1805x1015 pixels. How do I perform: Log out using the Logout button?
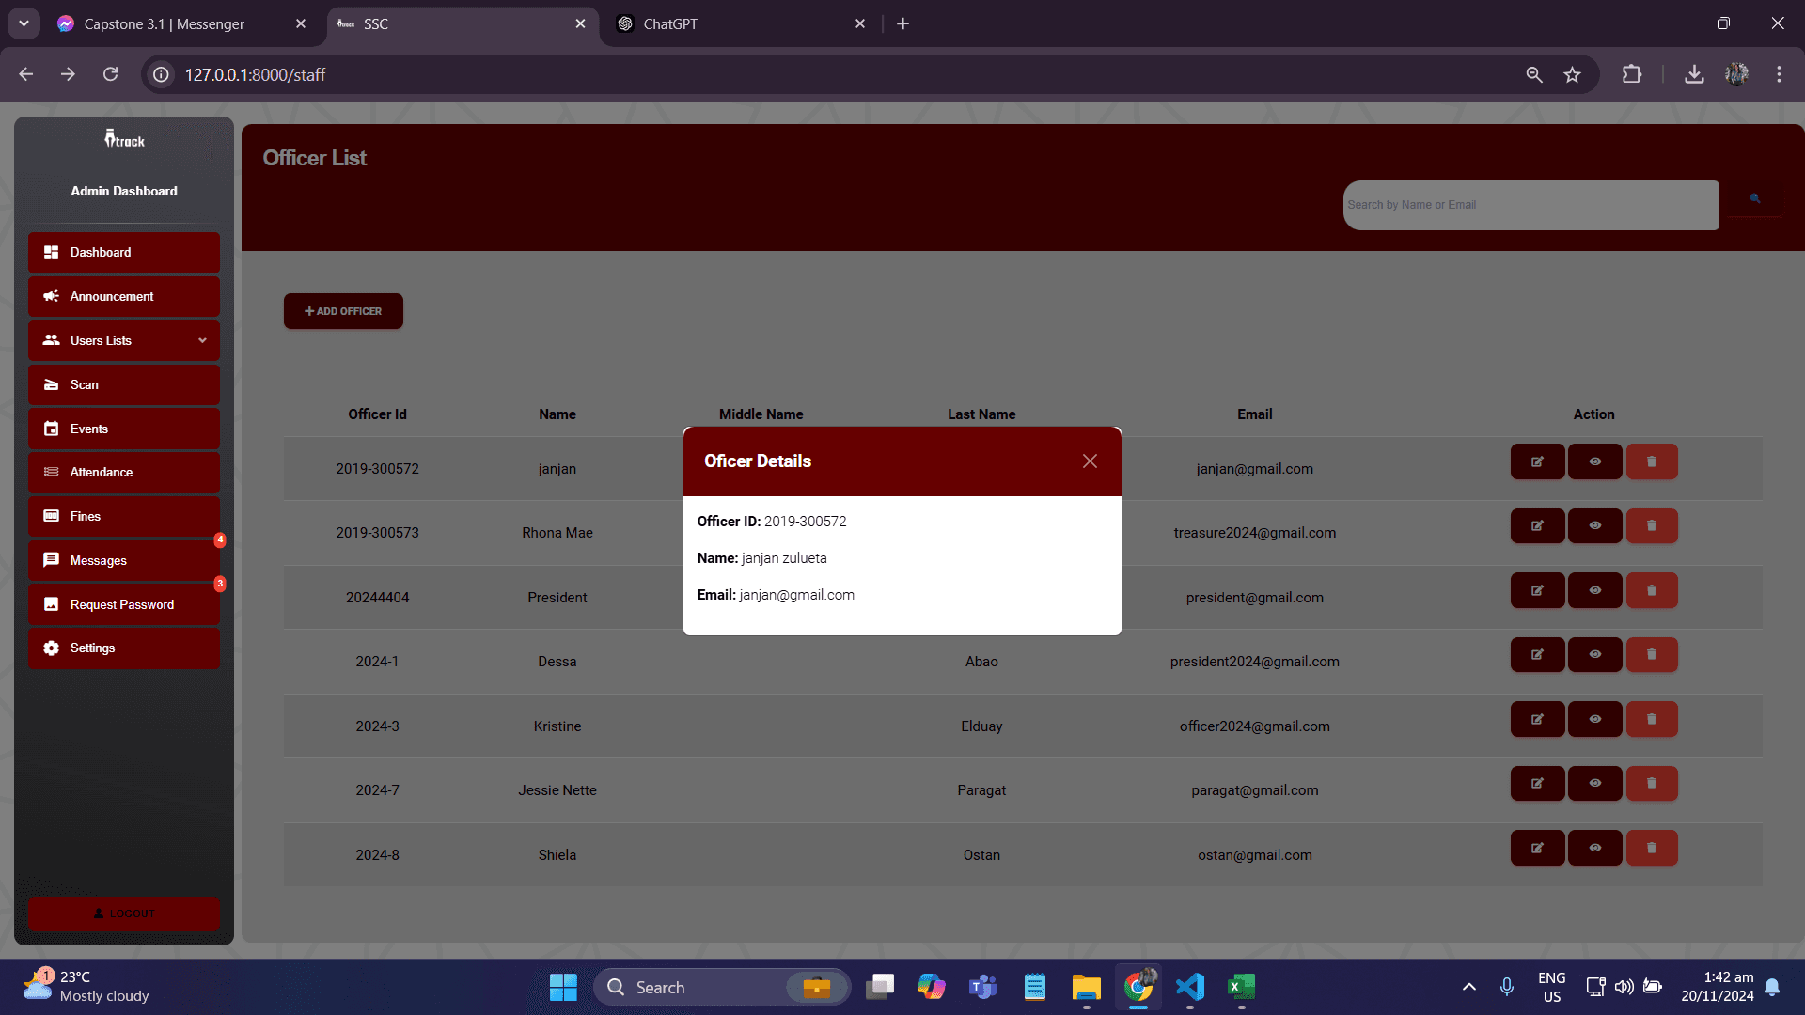tap(124, 913)
